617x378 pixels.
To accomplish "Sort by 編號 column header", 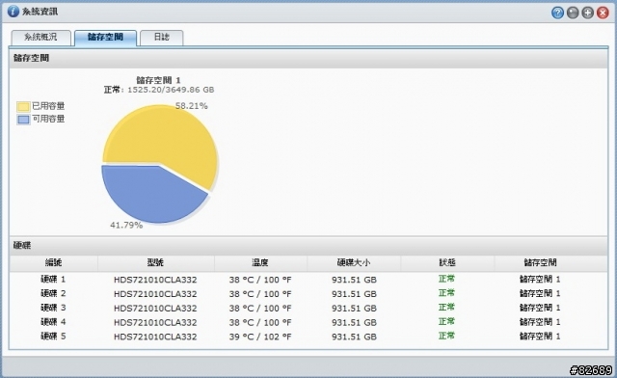I will [x=54, y=262].
